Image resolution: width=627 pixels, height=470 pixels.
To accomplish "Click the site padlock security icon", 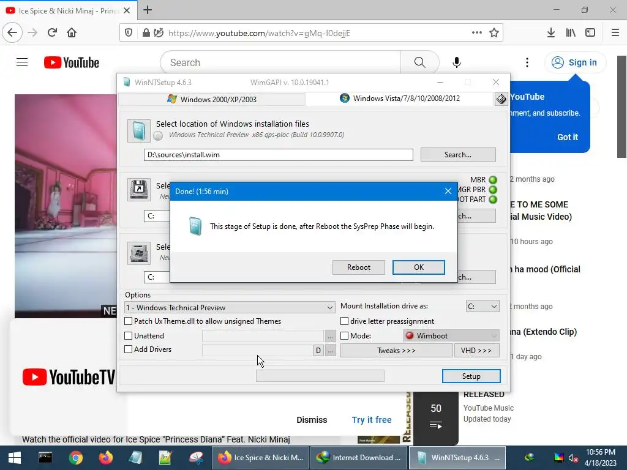I will point(146,33).
